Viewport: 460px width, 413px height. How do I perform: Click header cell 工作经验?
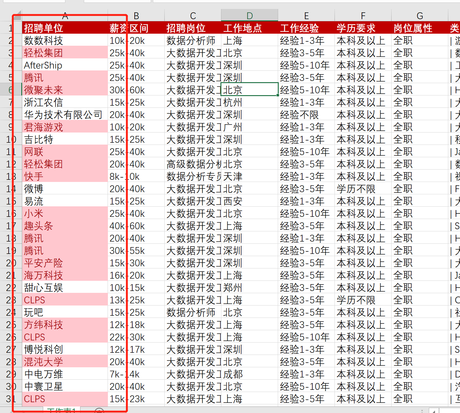[x=306, y=28]
